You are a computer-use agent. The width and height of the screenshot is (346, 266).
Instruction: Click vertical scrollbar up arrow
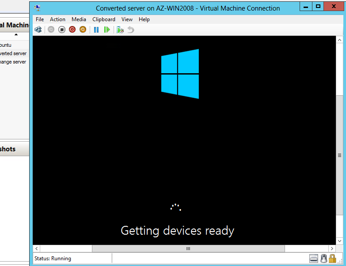click(x=339, y=40)
